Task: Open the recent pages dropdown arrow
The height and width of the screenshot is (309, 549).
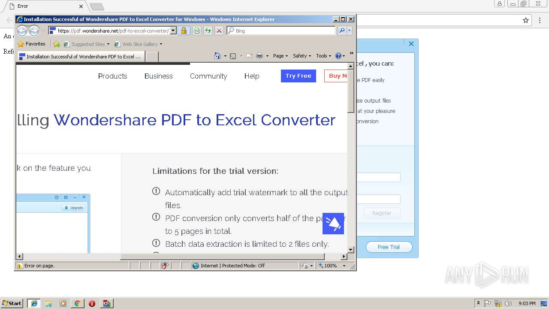Action: point(43,31)
